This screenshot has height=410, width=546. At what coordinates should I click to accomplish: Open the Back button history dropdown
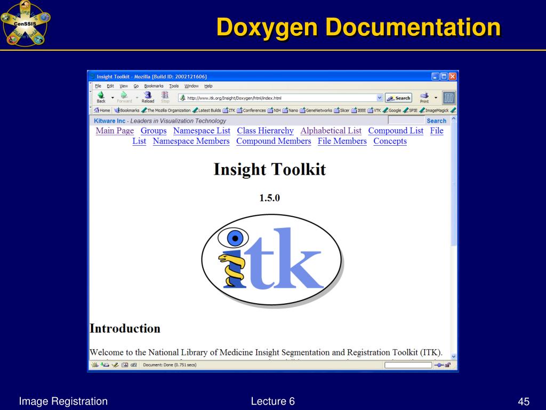tap(113, 98)
